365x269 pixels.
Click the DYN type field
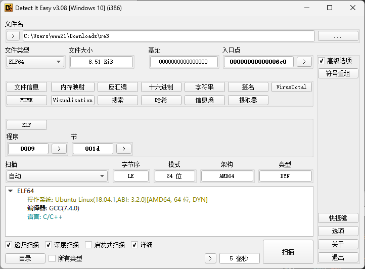(x=286, y=176)
